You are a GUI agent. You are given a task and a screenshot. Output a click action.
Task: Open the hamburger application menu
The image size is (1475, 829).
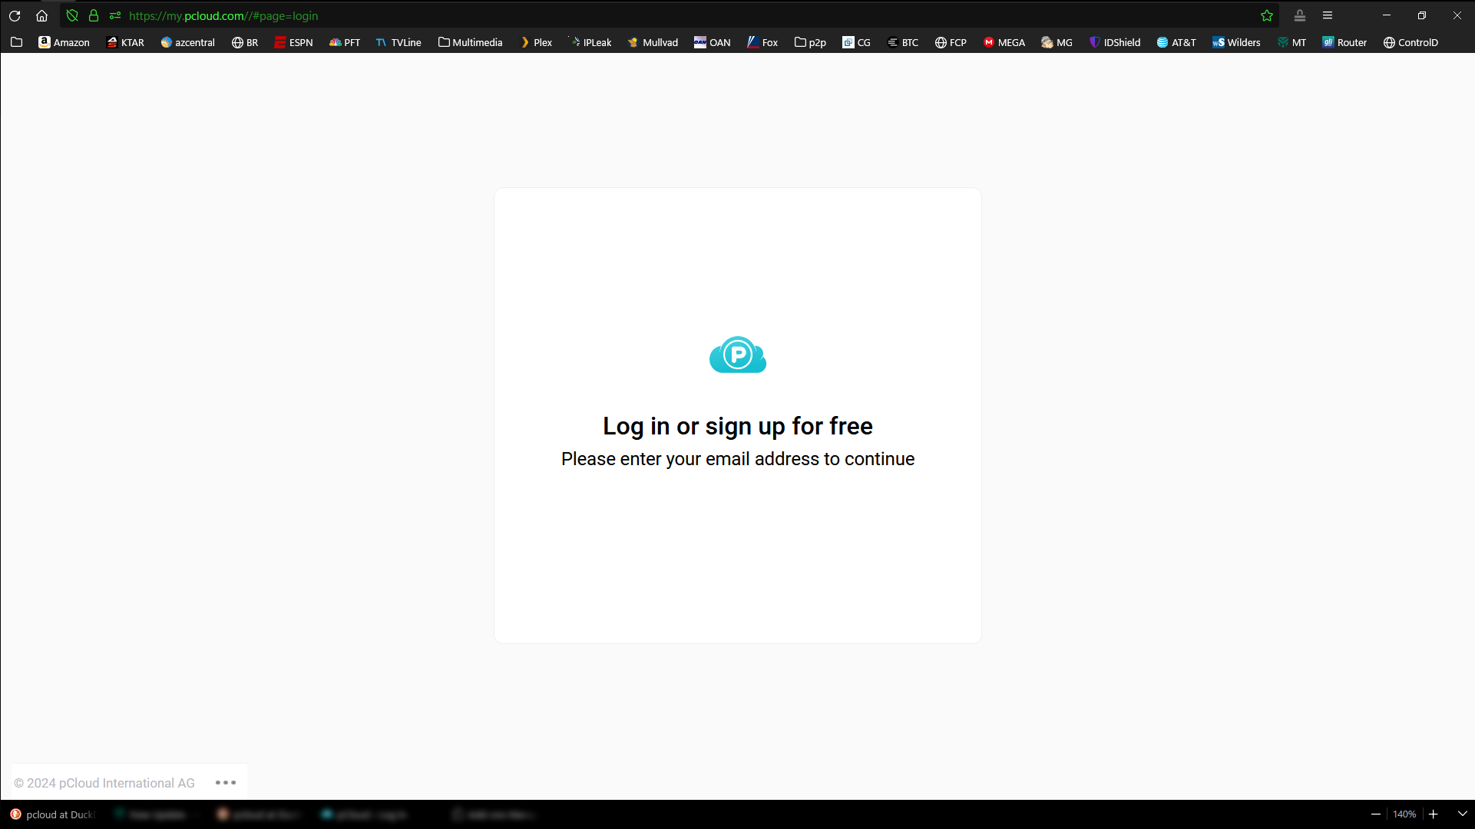pos(1328,15)
